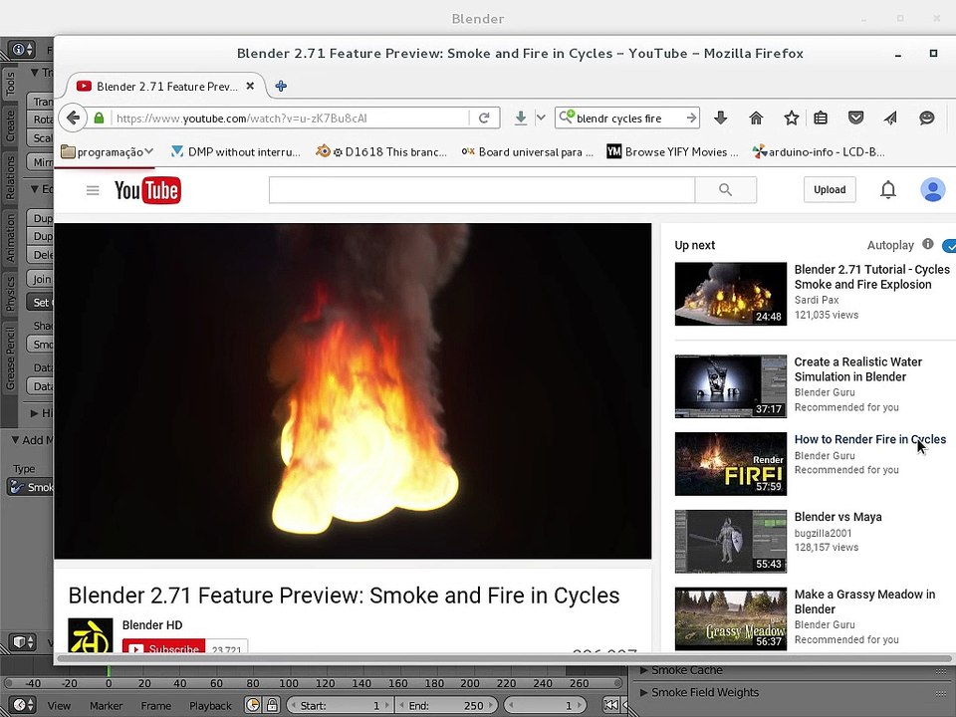Click the fire video player
The width and height of the screenshot is (956, 717).
coord(353,390)
